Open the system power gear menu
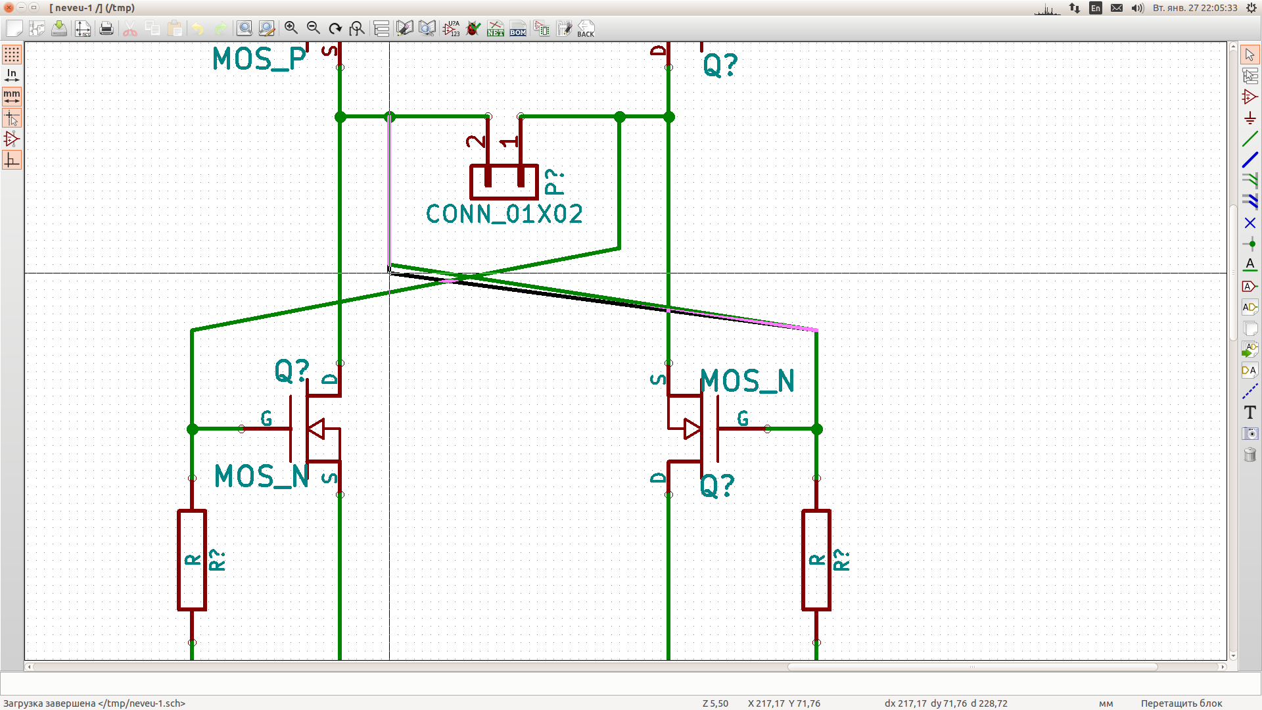The image size is (1262, 710). [x=1251, y=8]
